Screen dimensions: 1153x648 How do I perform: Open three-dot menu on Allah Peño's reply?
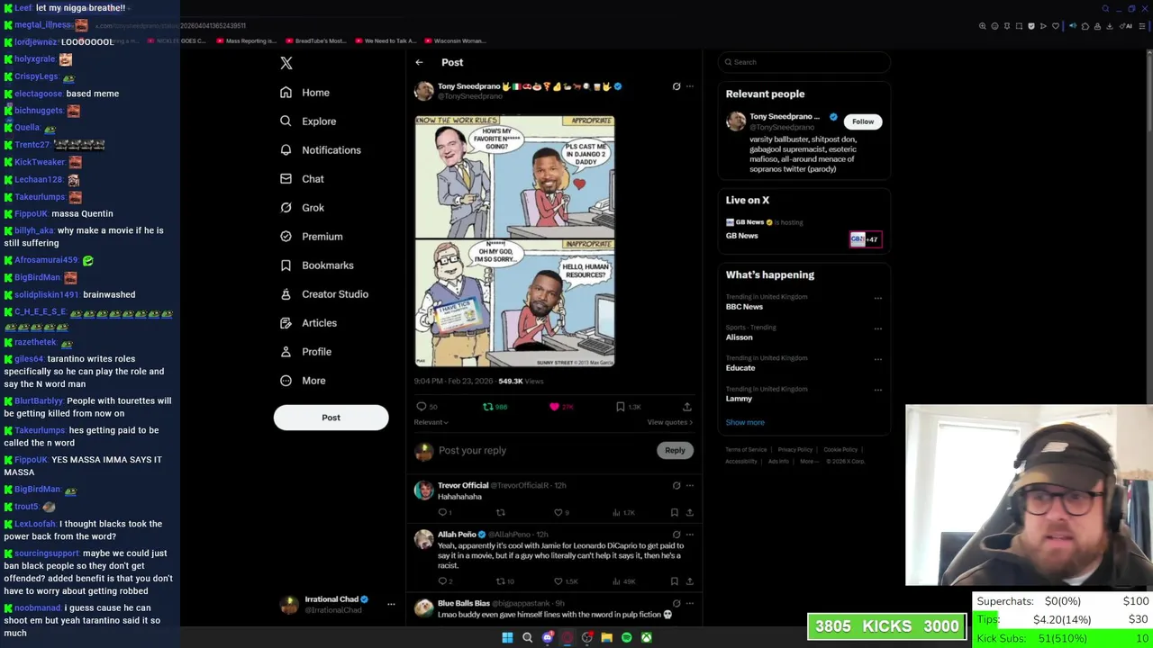[x=690, y=534]
